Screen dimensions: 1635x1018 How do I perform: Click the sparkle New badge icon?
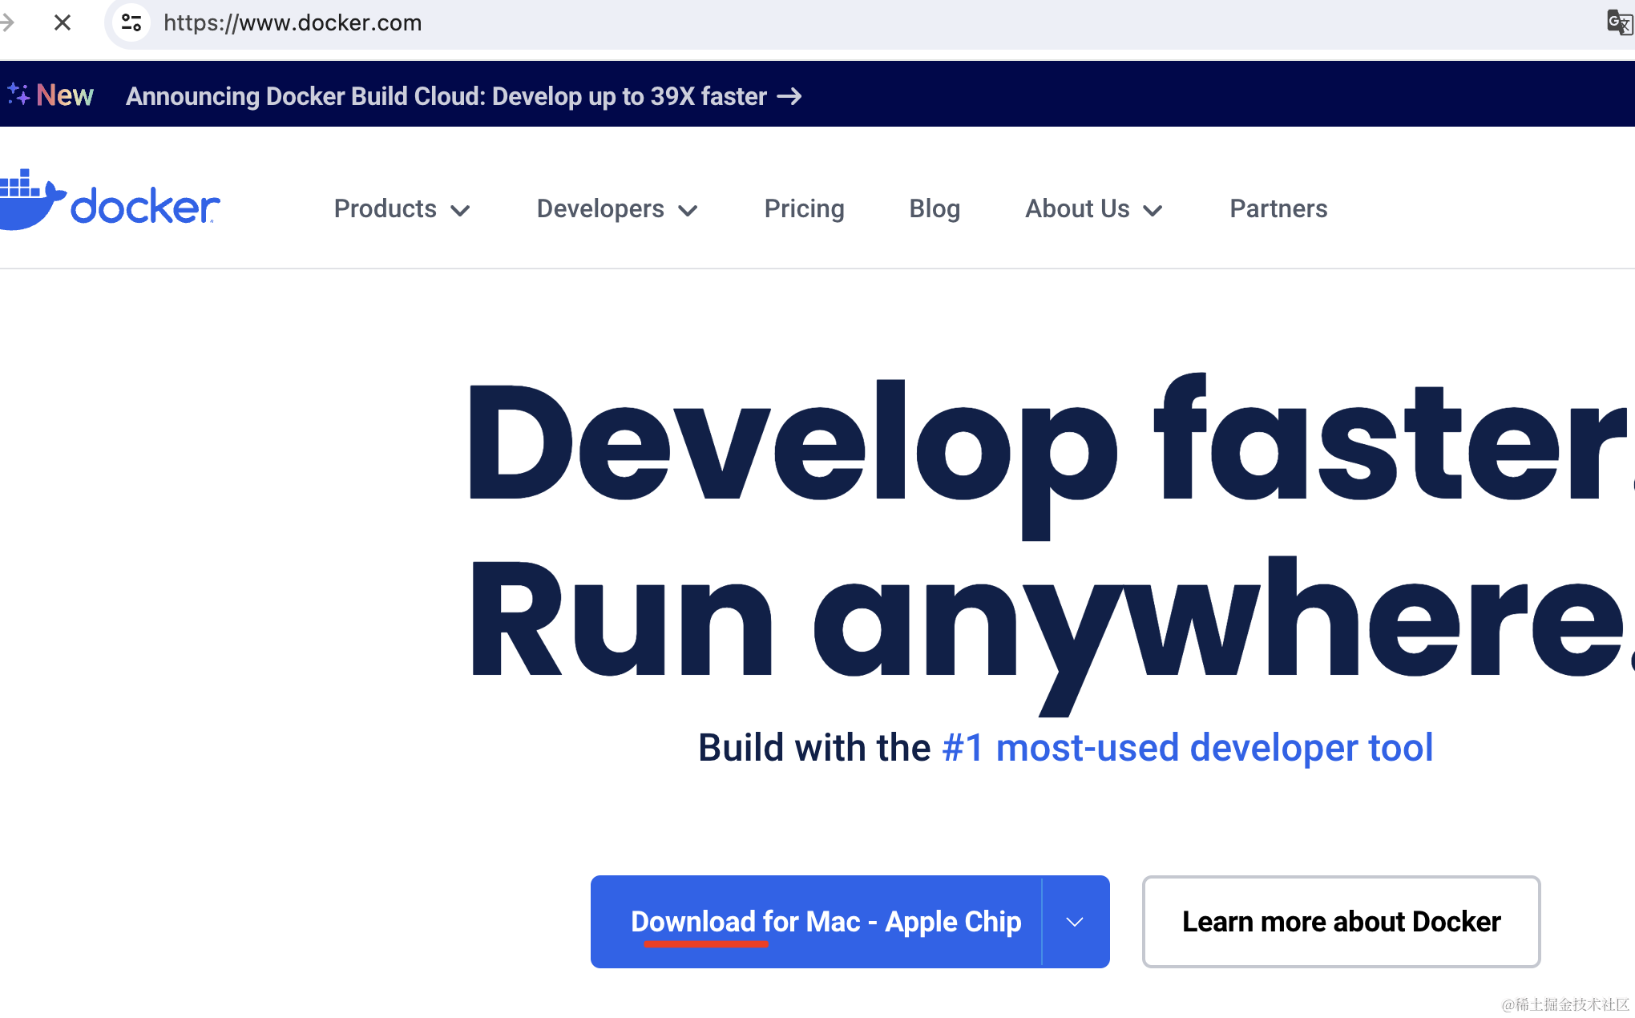click(18, 95)
